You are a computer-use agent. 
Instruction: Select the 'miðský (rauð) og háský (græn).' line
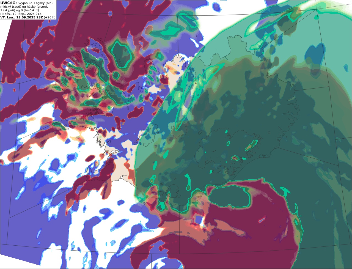(24, 7)
